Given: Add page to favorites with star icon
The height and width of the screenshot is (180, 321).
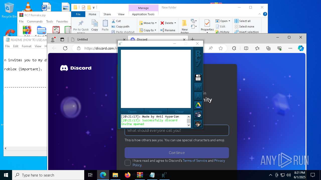Looking at the screenshot, I should point(221,48).
